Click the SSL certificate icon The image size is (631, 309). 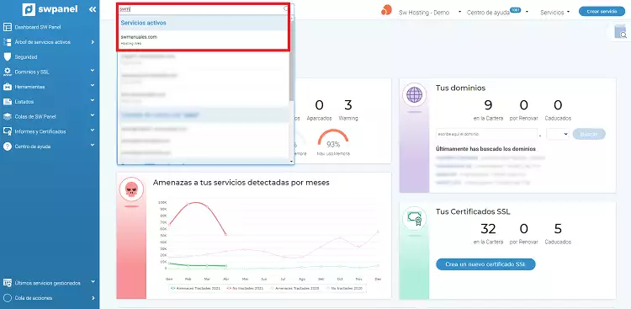pyautogui.click(x=414, y=218)
